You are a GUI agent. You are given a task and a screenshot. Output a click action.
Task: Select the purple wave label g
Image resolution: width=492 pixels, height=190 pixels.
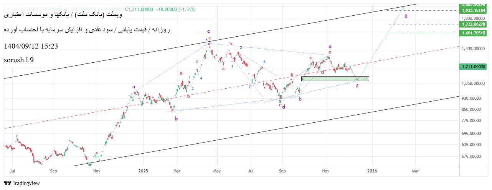tap(406, 16)
